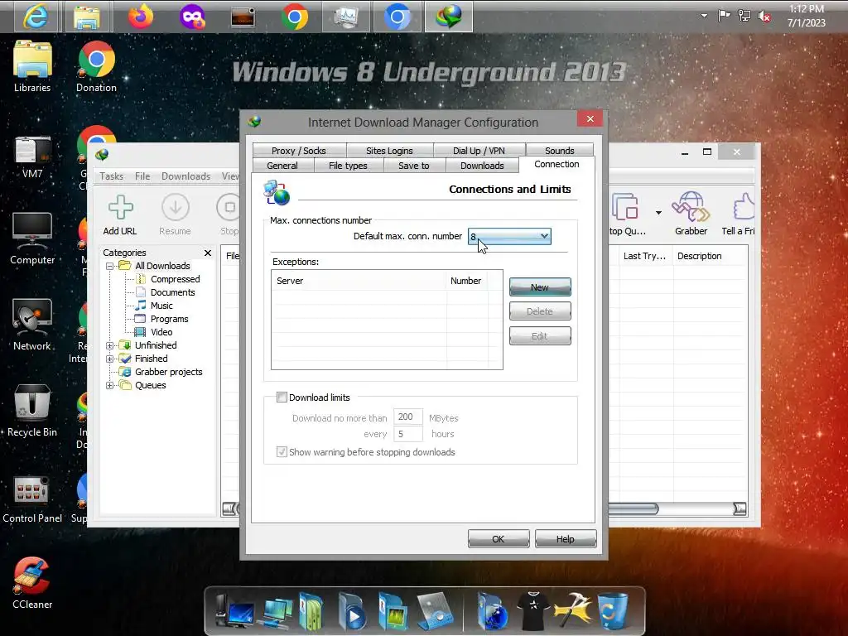Expand the Queues tree node
The width and height of the screenshot is (848, 636).
(110, 386)
